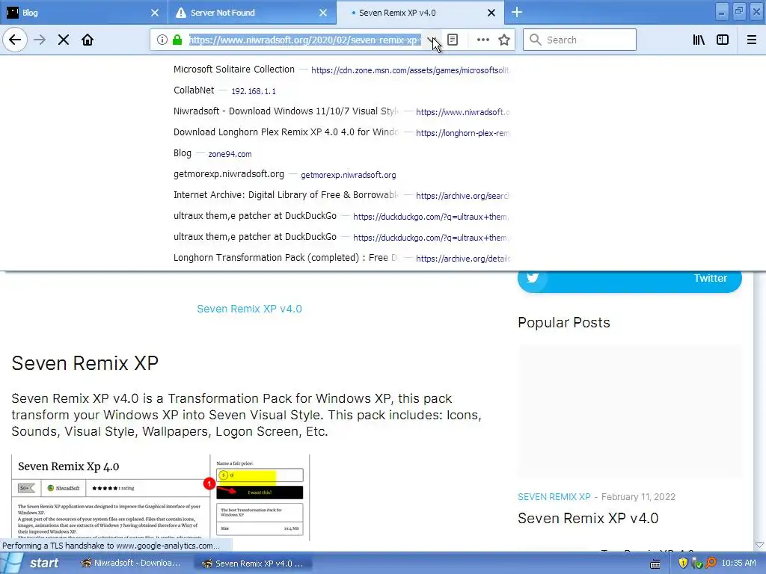Pick Download Longhorn Plex Remix XP suggestion
The image size is (766, 574).
tap(341, 133)
